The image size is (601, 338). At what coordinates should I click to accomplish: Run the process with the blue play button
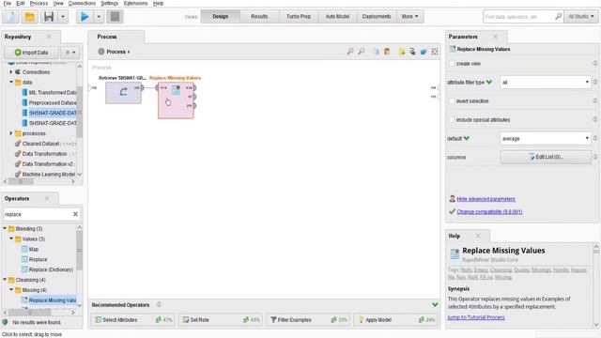85,17
